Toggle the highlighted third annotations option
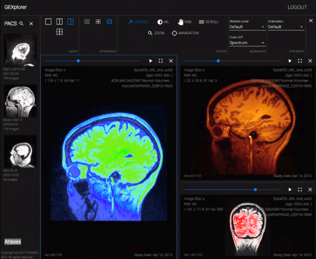The width and height of the screenshot is (316, 259). click(109, 22)
